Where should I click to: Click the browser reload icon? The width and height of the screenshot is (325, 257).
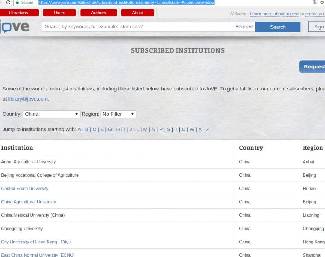(8, 2)
